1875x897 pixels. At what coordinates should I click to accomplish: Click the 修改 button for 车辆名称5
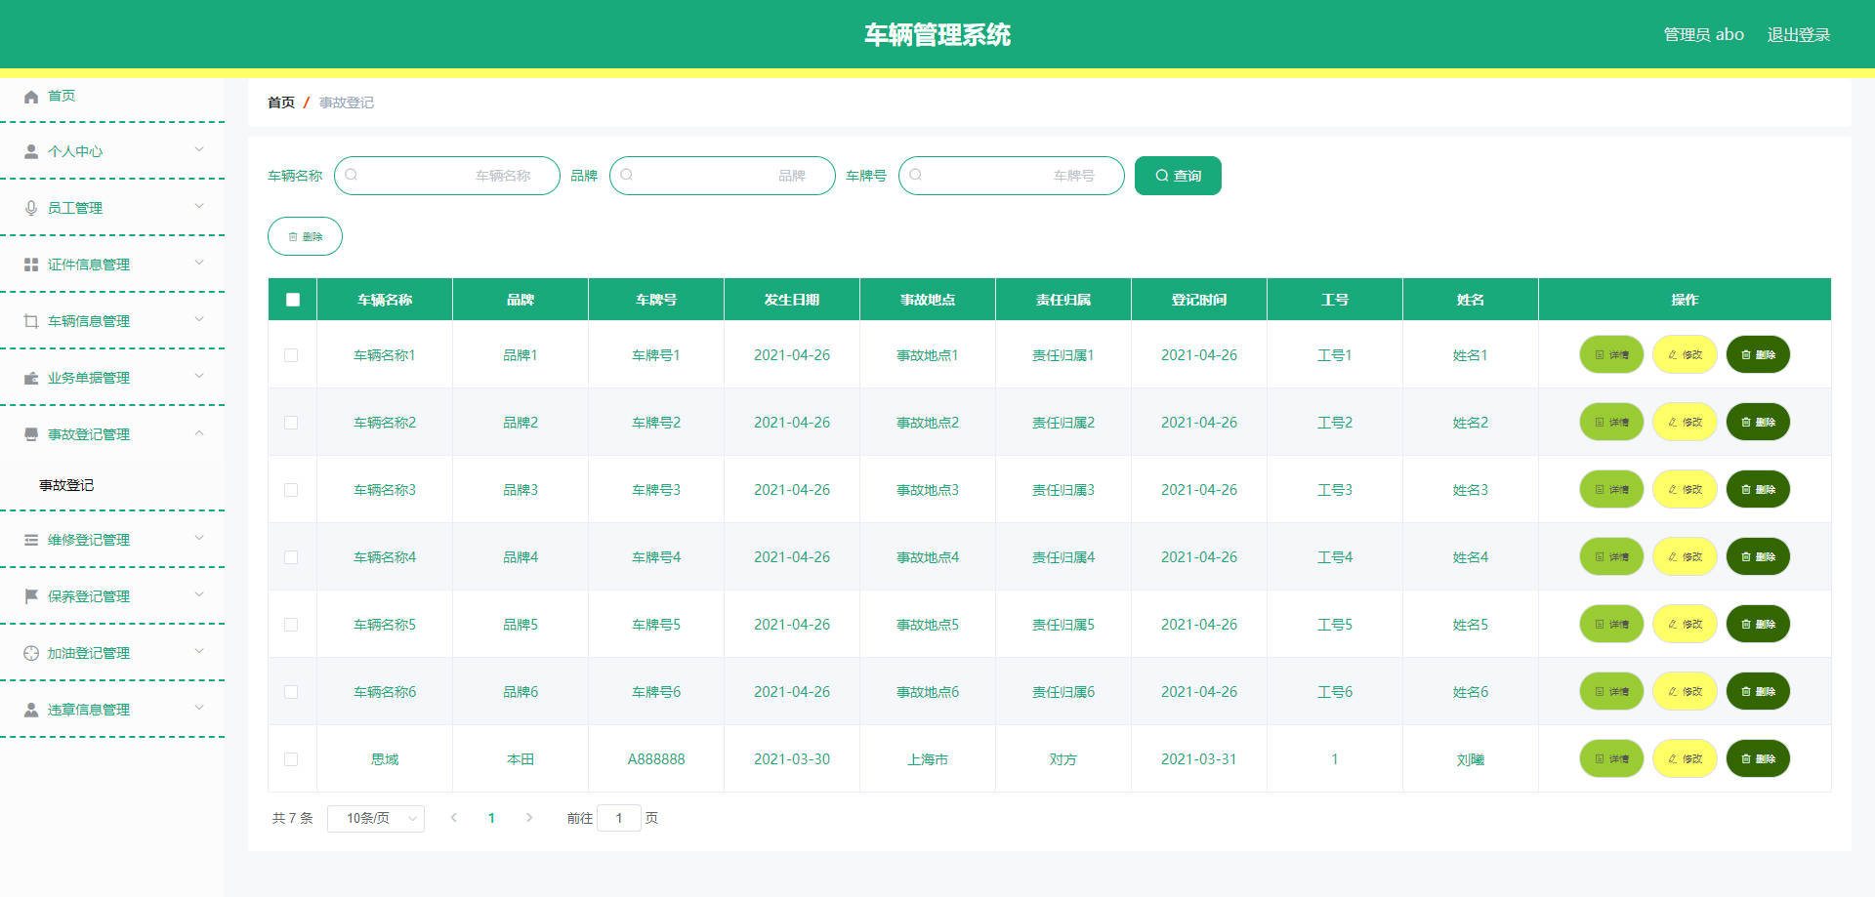[1685, 625]
